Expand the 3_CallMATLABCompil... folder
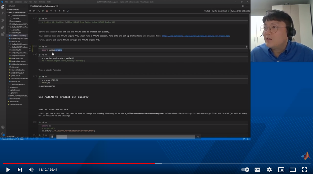 pyautogui.click(x=18, y=44)
